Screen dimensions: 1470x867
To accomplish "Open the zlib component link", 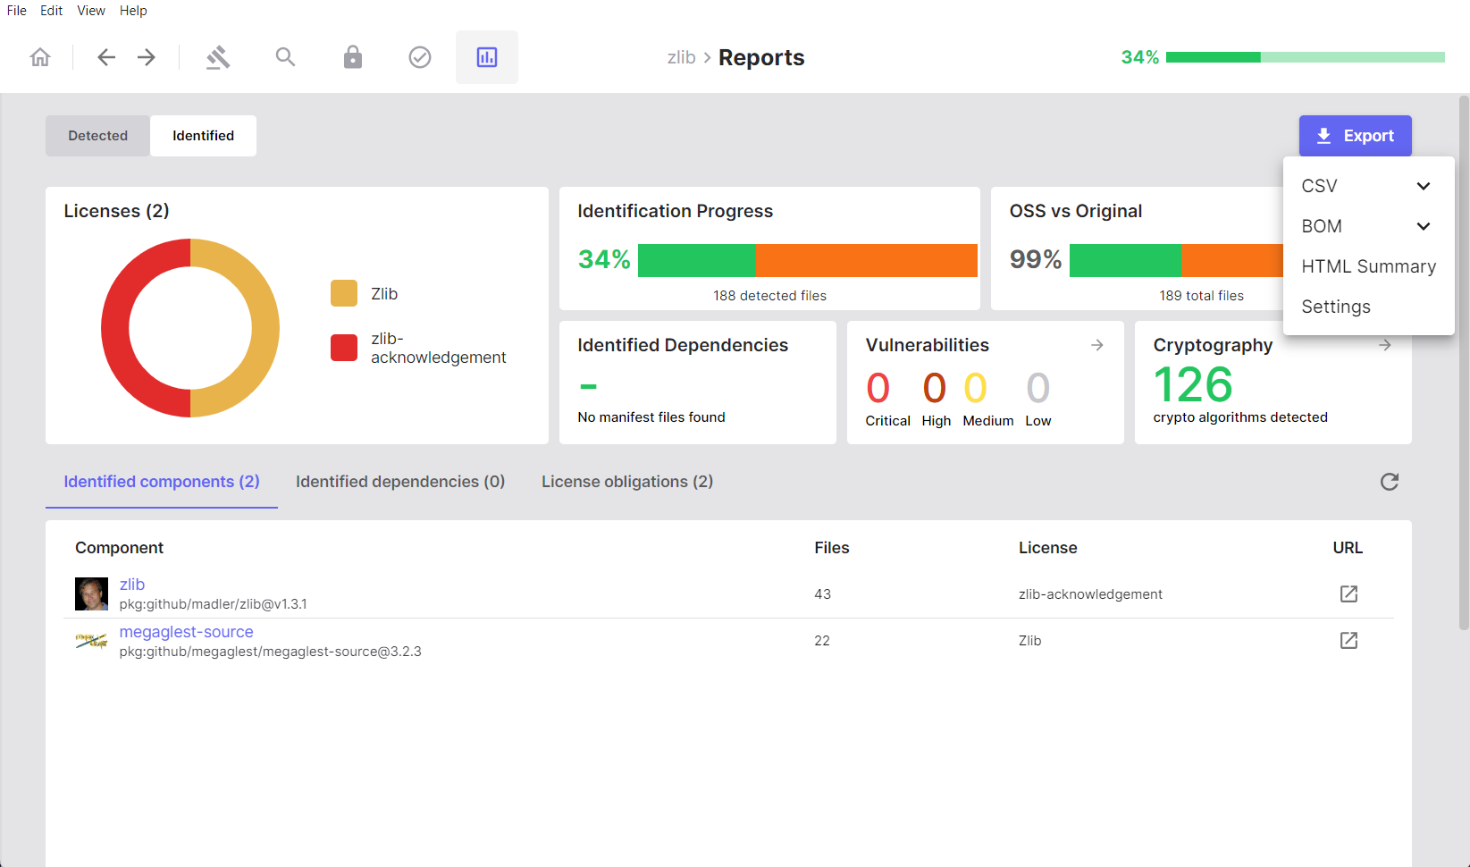I will point(132,585).
